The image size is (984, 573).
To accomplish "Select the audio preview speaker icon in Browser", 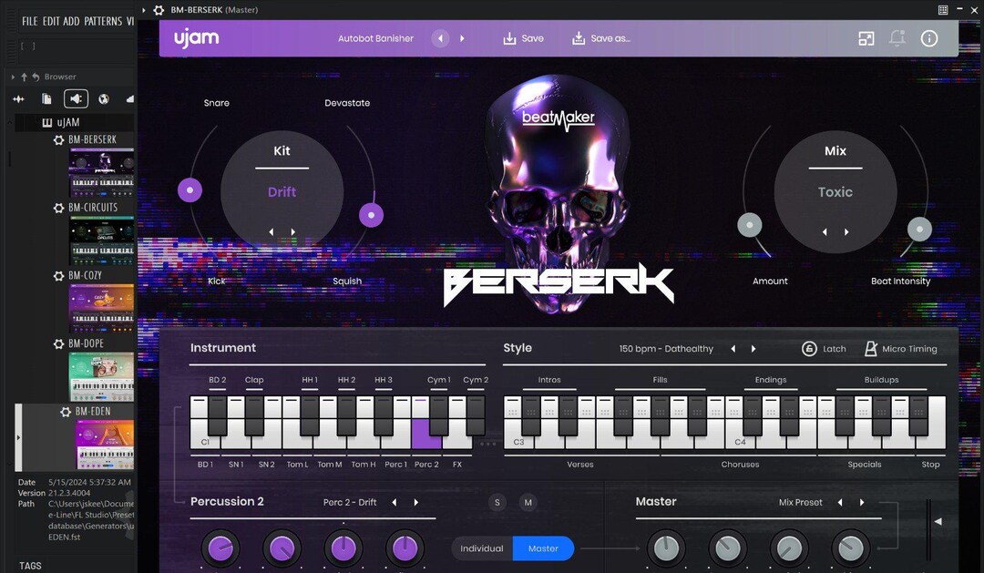I will pyautogui.click(x=77, y=98).
